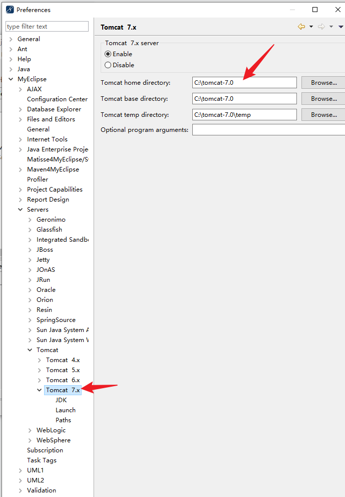Screen dimensions: 345x497
Task: Expand the AJAX node
Action: click(x=20, y=89)
